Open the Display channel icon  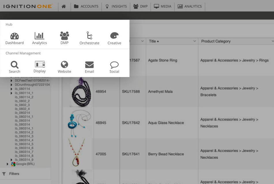point(40,67)
